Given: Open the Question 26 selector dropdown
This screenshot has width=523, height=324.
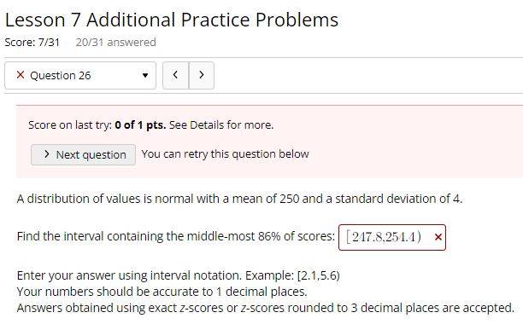Looking at the screenshot, I should (x=80, y=76).
